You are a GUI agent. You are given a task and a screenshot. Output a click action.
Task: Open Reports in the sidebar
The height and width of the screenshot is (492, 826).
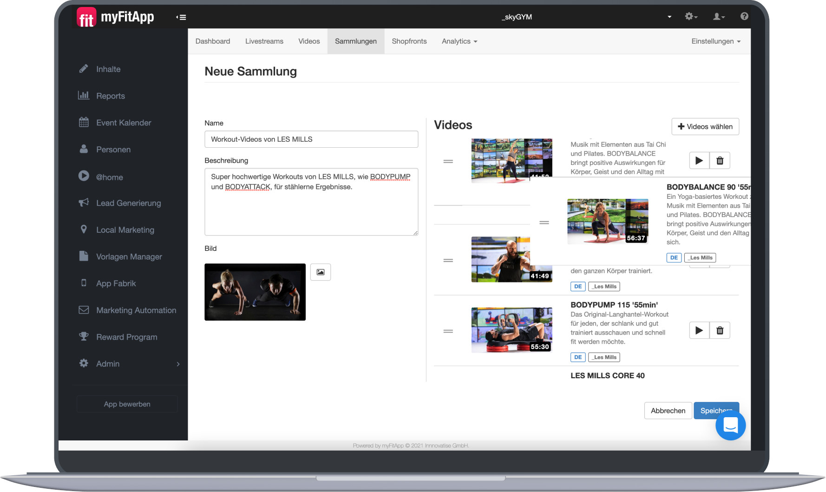click(111, 96)
